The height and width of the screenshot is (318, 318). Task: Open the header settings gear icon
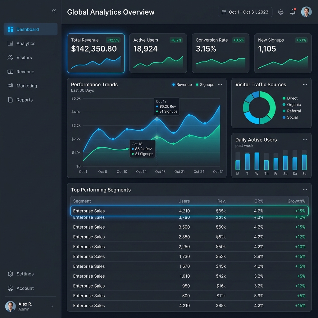tap(281, 12)
